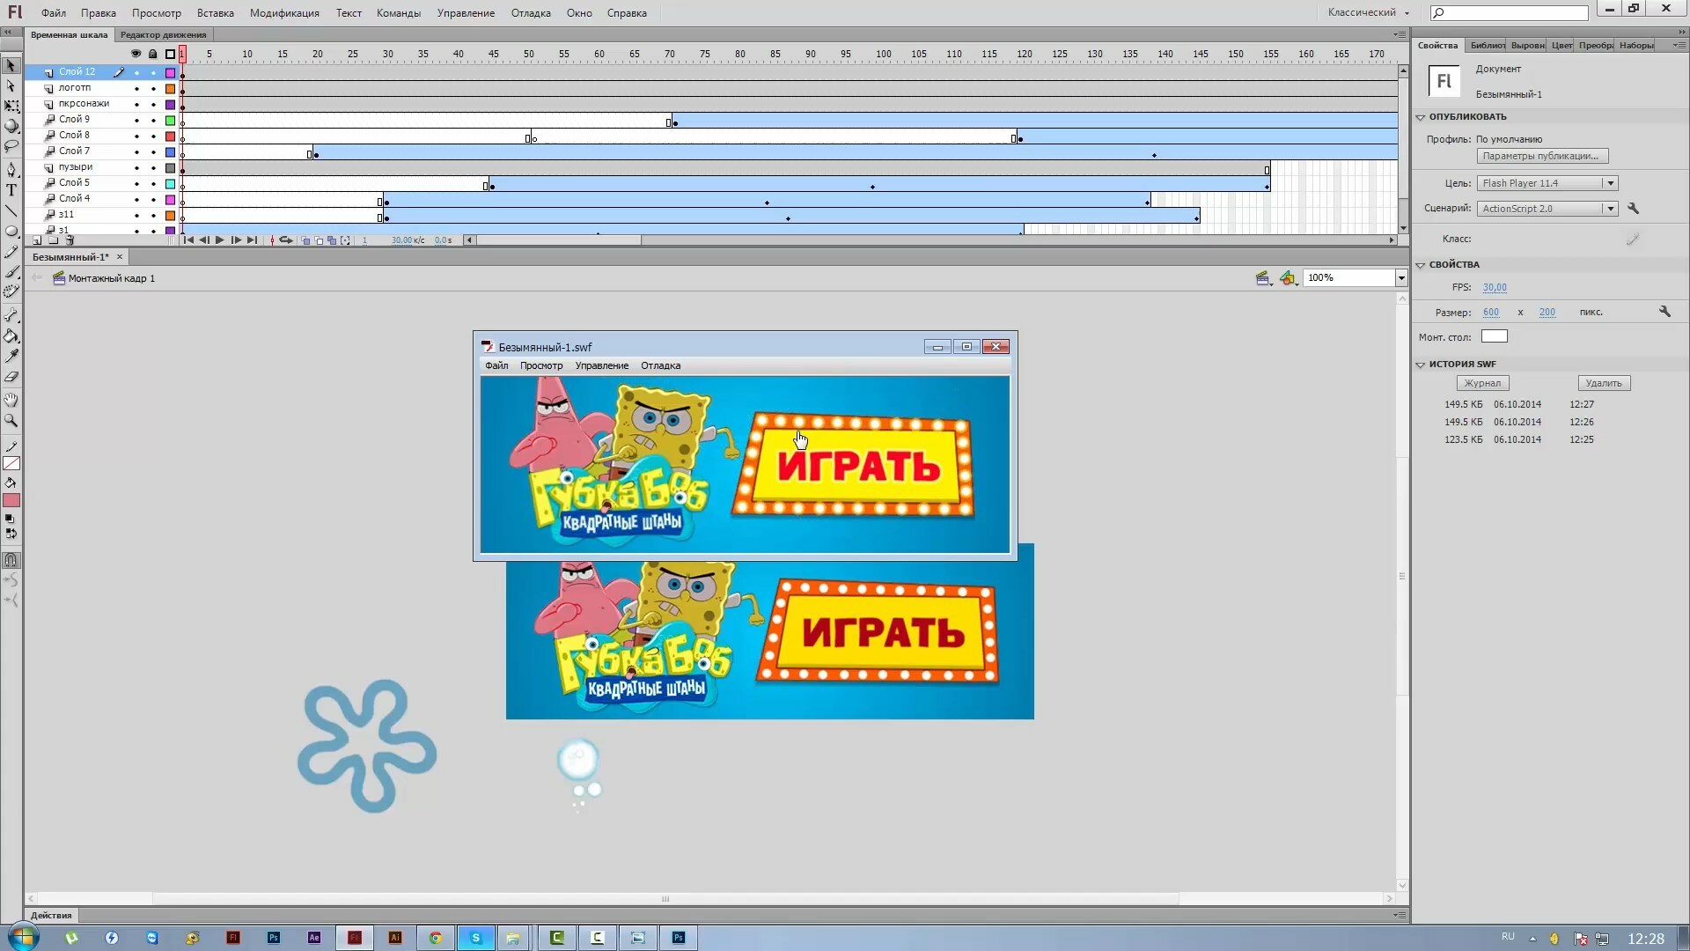Select the Subselection tool
Image resolution: width=1690 pixels, height=951 pixels.
[11, 86]
